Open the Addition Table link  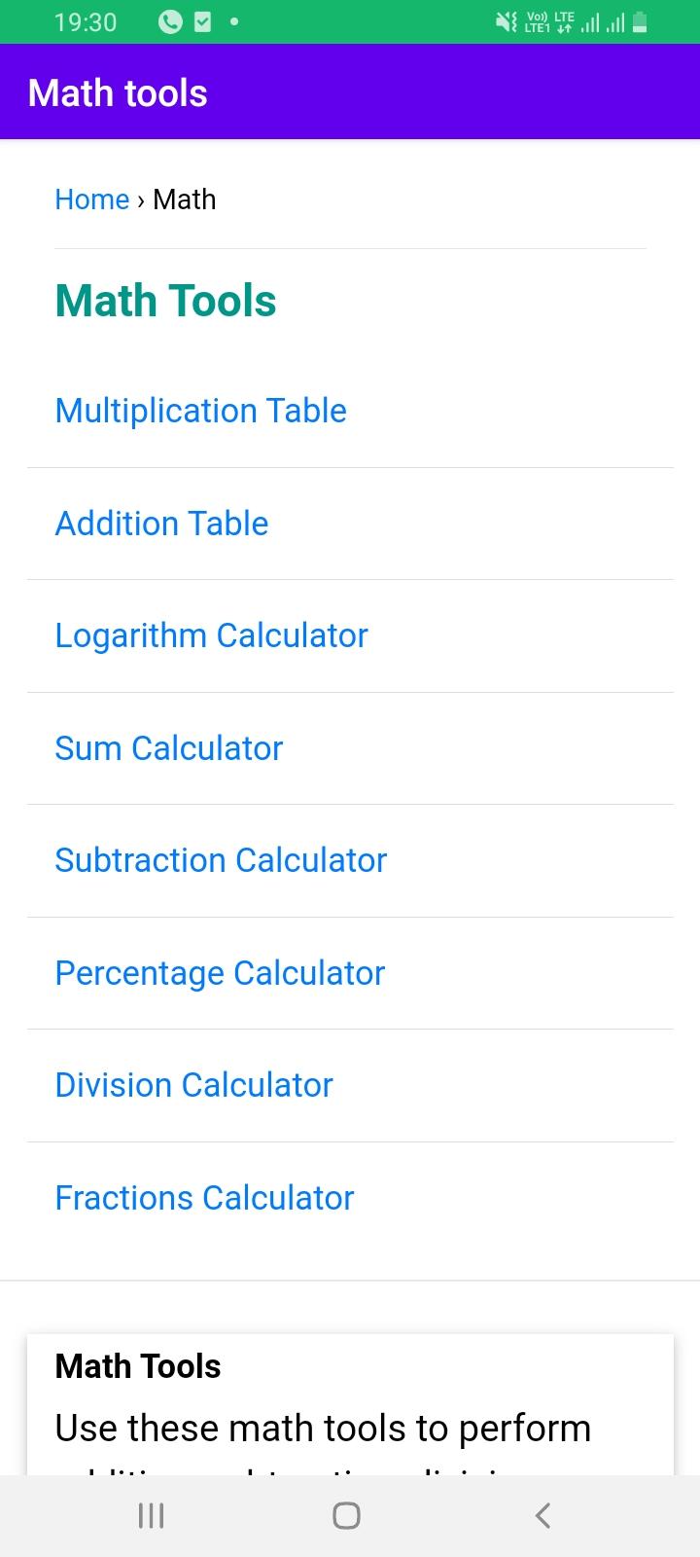(161, 524)
